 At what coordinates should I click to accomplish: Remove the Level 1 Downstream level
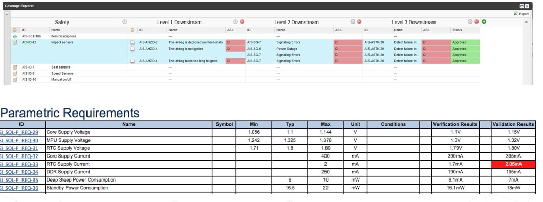[x=242, y=22]
